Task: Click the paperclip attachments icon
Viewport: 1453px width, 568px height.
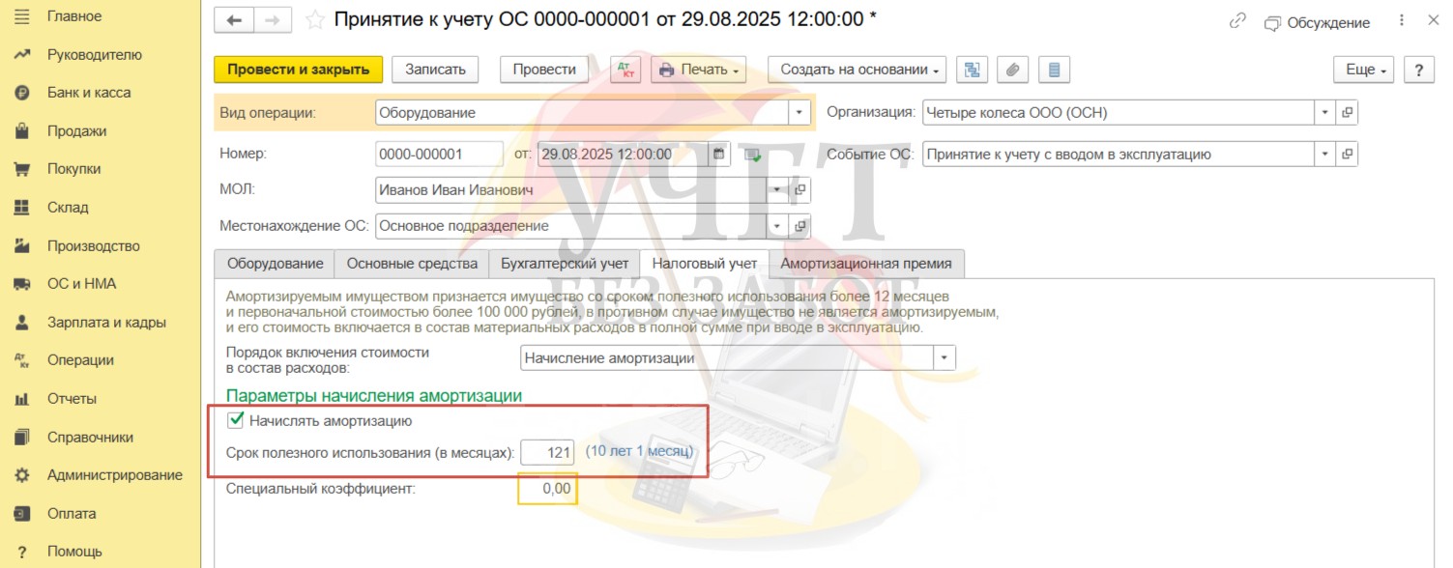Action: 1012,70
